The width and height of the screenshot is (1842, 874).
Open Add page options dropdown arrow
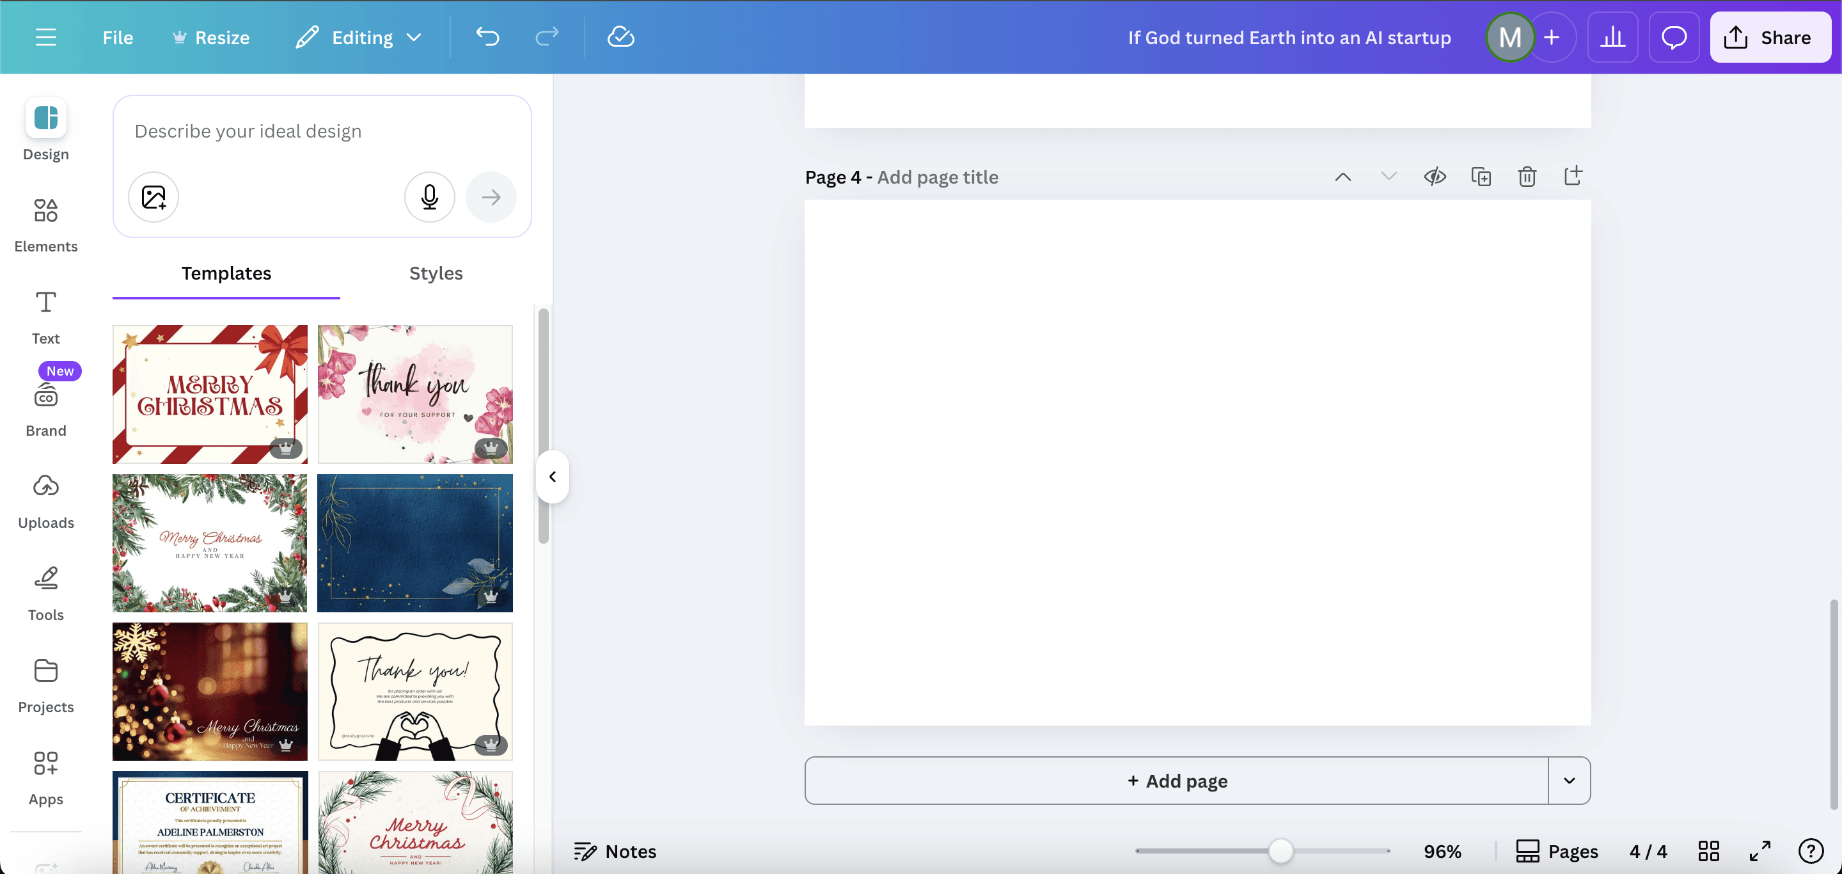pos(1569,781)
